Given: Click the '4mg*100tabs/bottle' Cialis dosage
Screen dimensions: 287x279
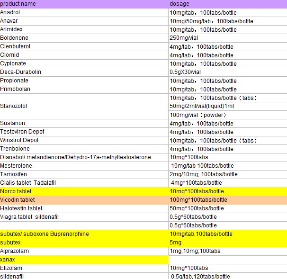Looking at the screenshot, I should point(228,183).
